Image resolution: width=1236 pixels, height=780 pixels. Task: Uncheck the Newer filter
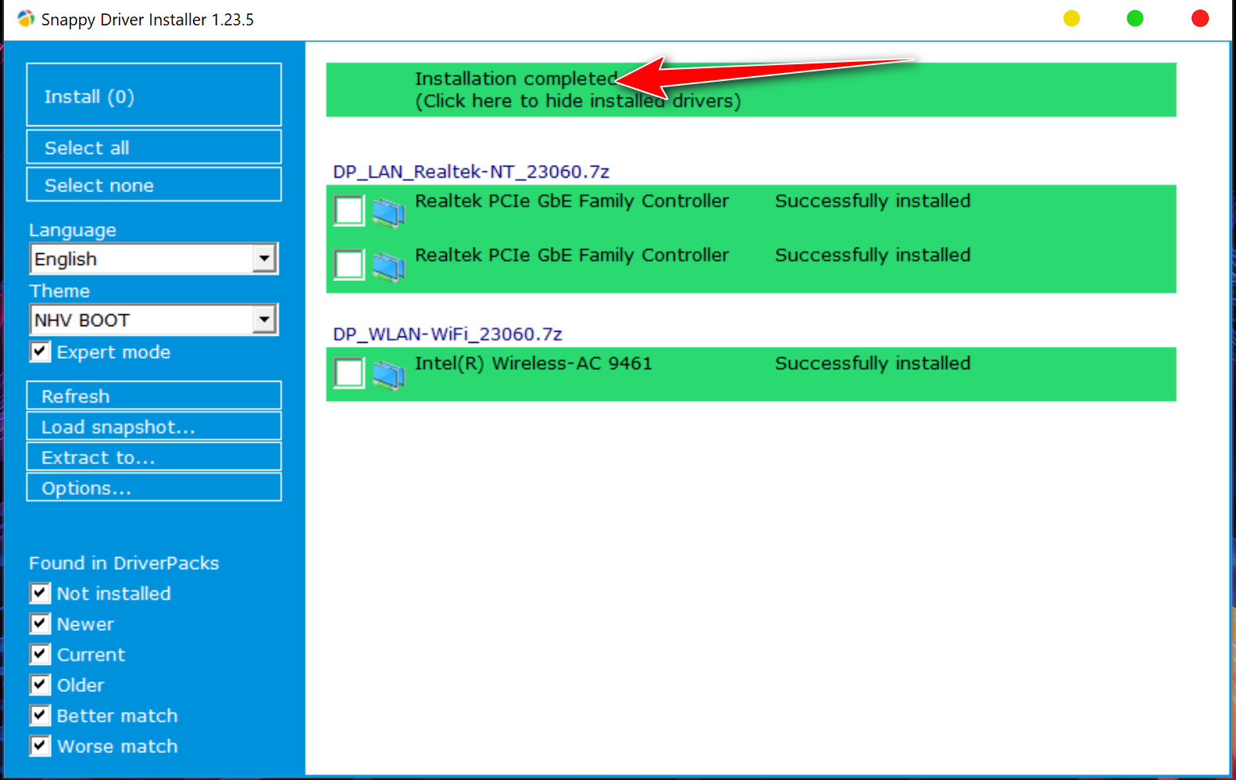tap(40, 624)
